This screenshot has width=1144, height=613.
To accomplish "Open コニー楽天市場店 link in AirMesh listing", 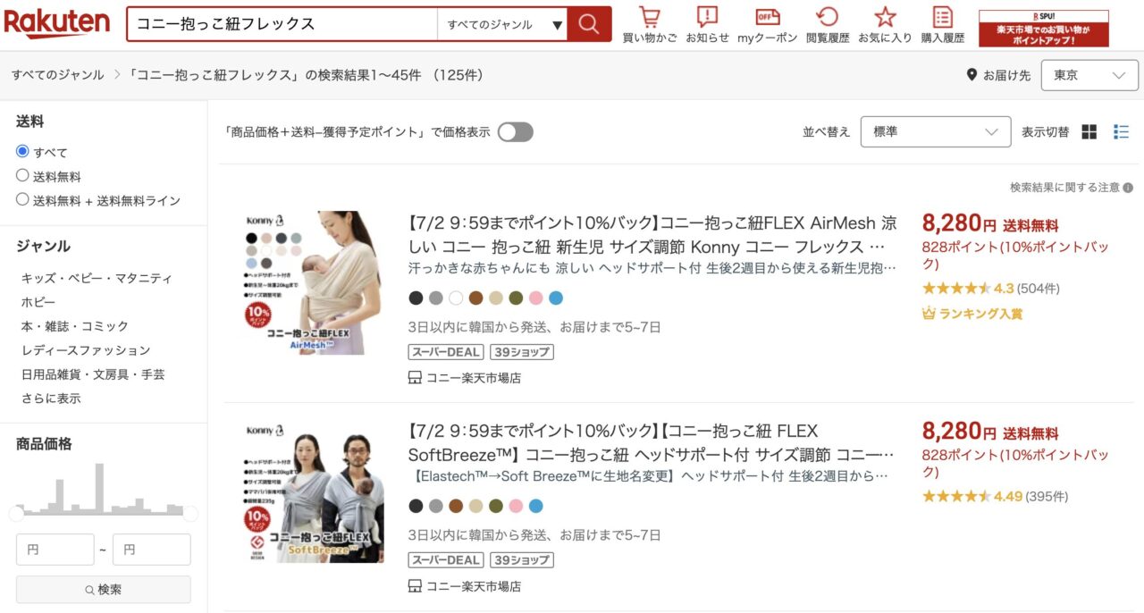I will (474, 378).
